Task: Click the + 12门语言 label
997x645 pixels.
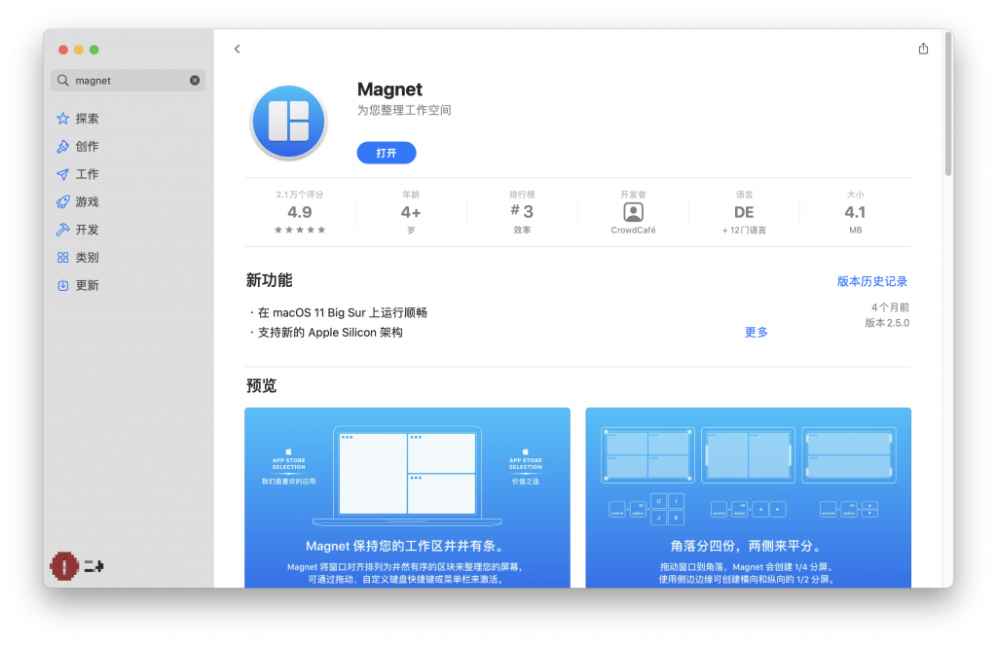Action: (744, 230)
